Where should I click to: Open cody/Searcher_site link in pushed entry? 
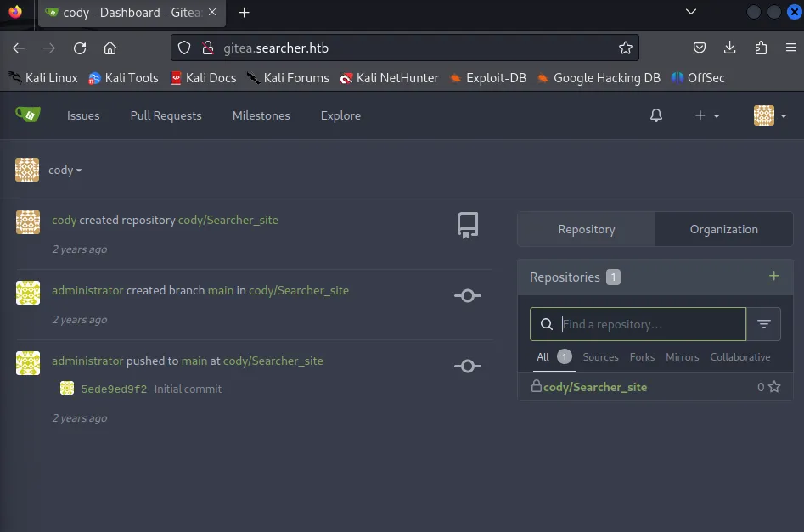(273, 361)
